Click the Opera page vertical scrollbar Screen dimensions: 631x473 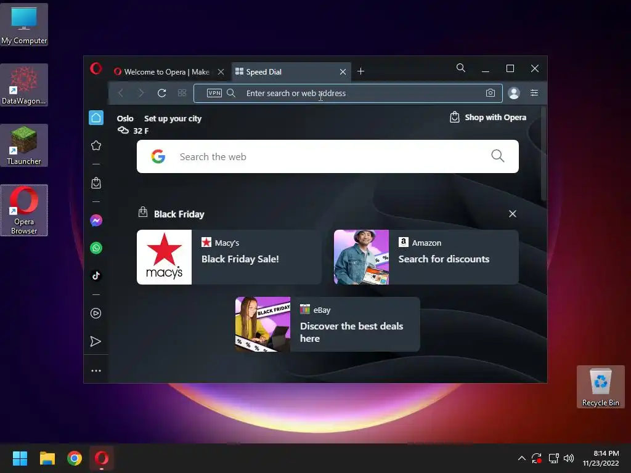click(x=543, y=155)
